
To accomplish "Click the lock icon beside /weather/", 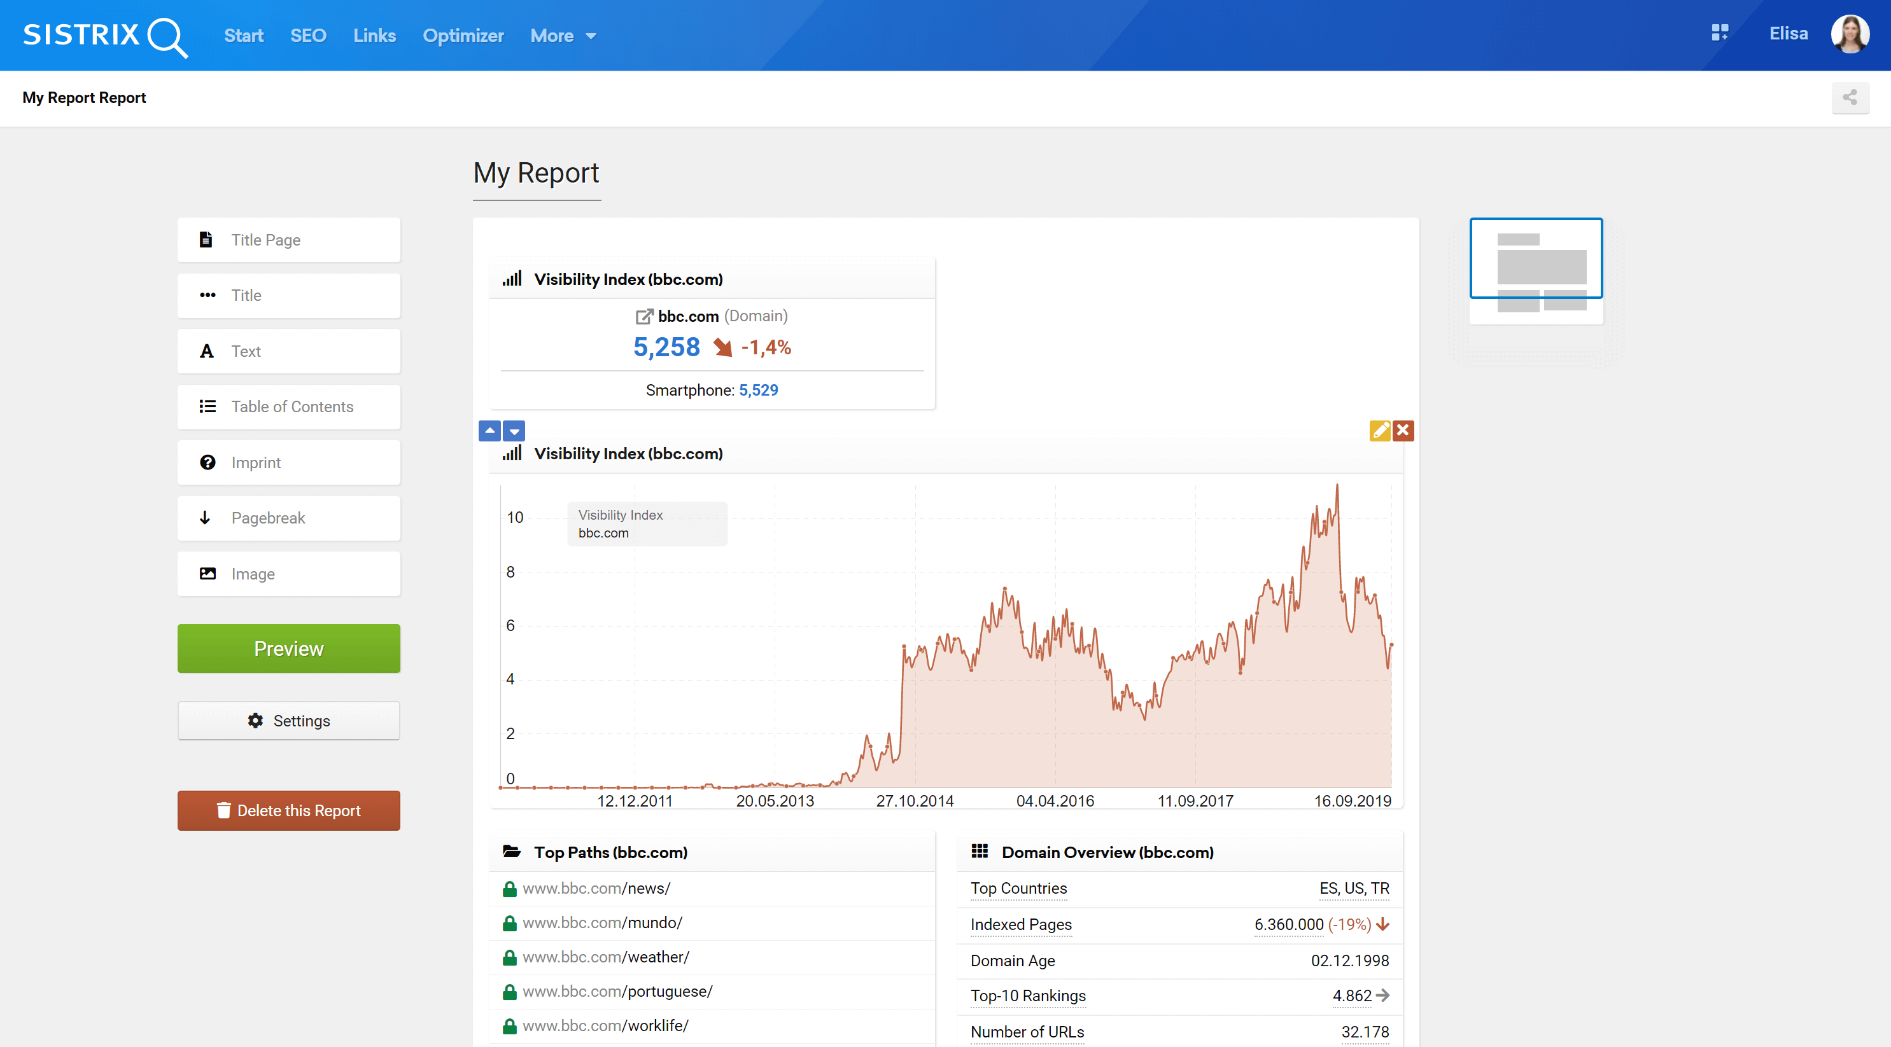I will coord(509,957).
